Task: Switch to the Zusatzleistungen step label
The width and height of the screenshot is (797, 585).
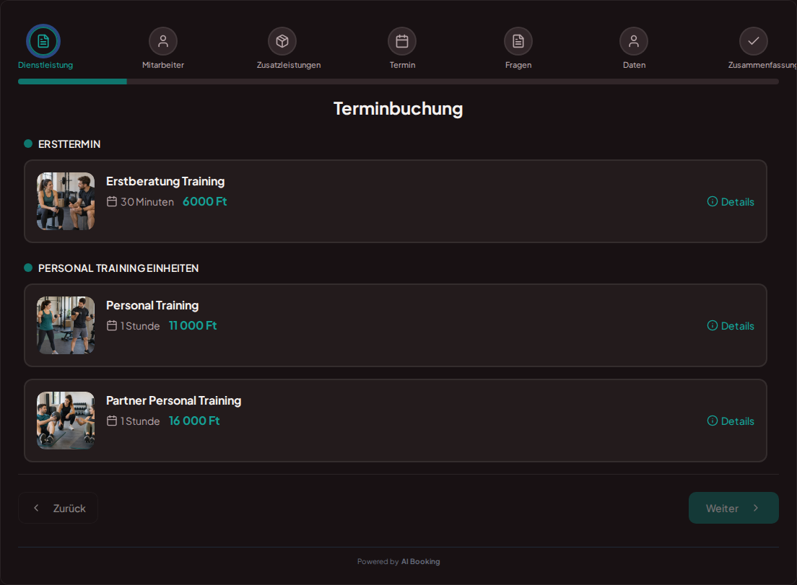Action: [x=289, y=65]
